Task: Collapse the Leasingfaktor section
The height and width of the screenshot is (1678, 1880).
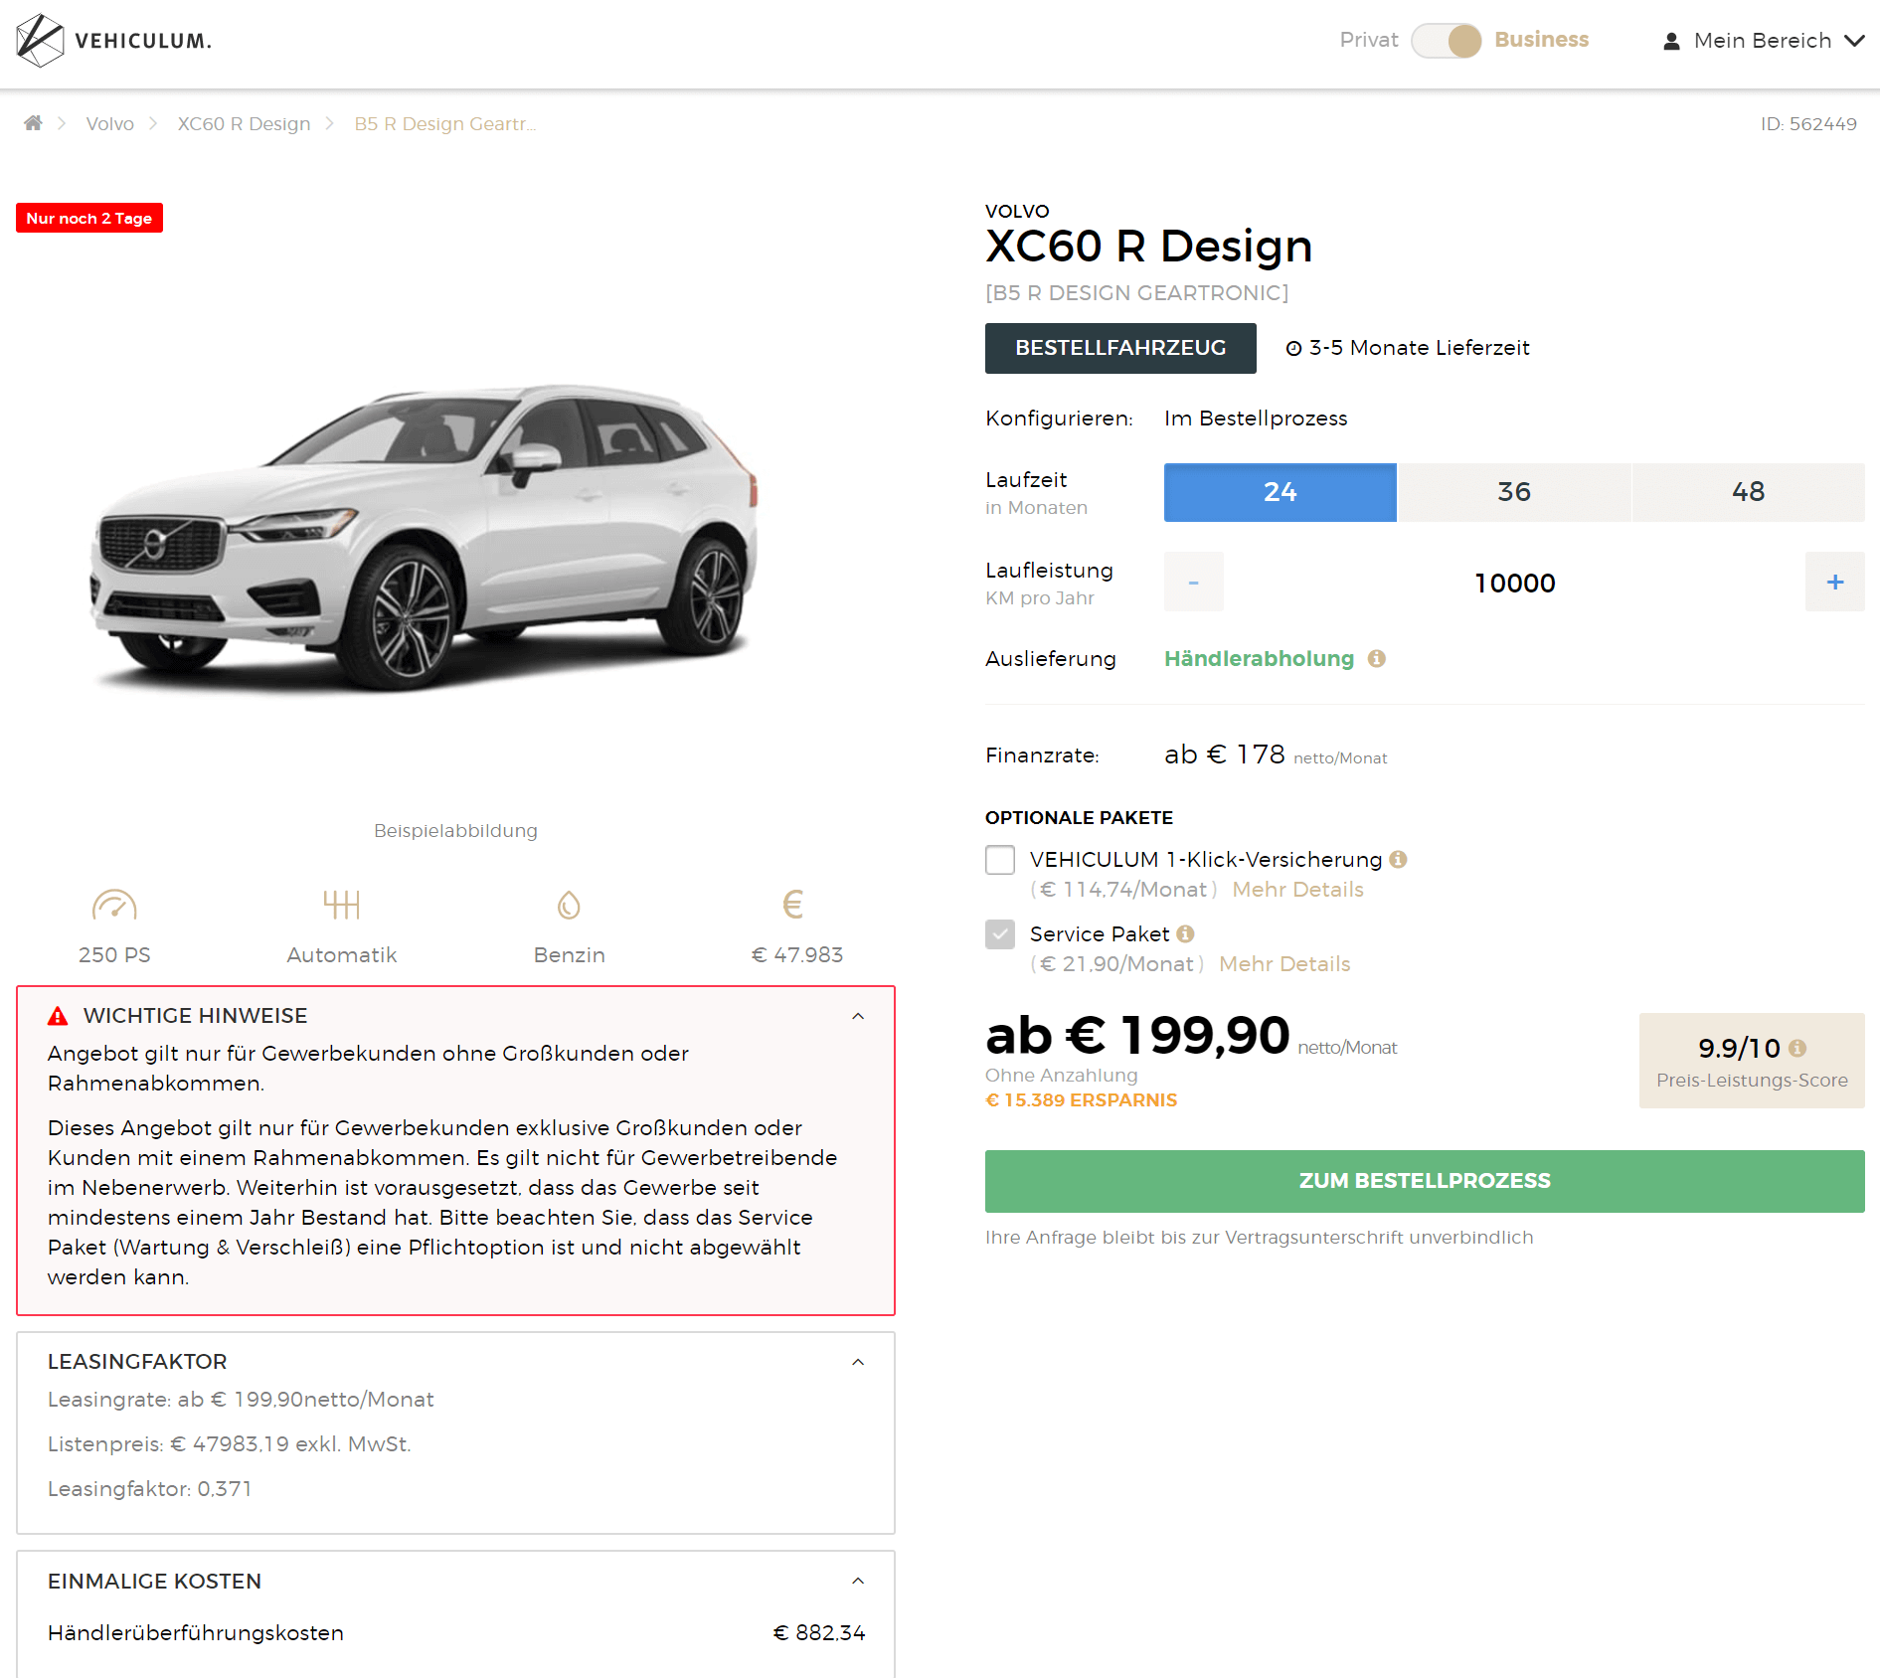Action: 858,1362
